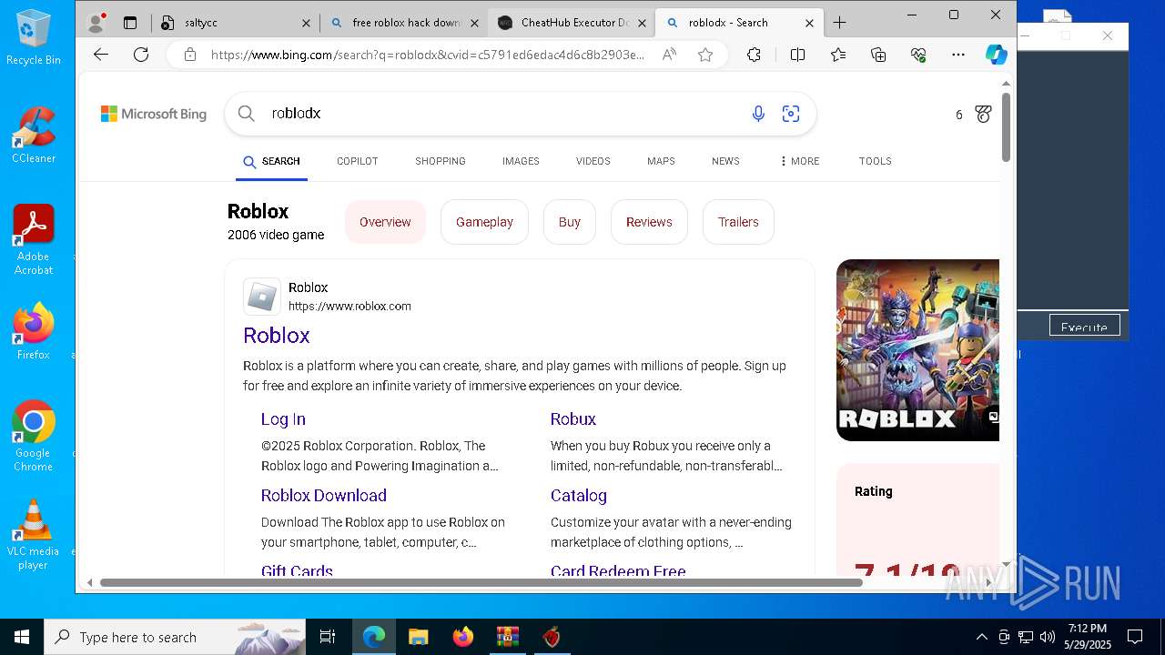Open the Copilot sidebar icon
The image size is (1165, 655).
coord(997,55)
